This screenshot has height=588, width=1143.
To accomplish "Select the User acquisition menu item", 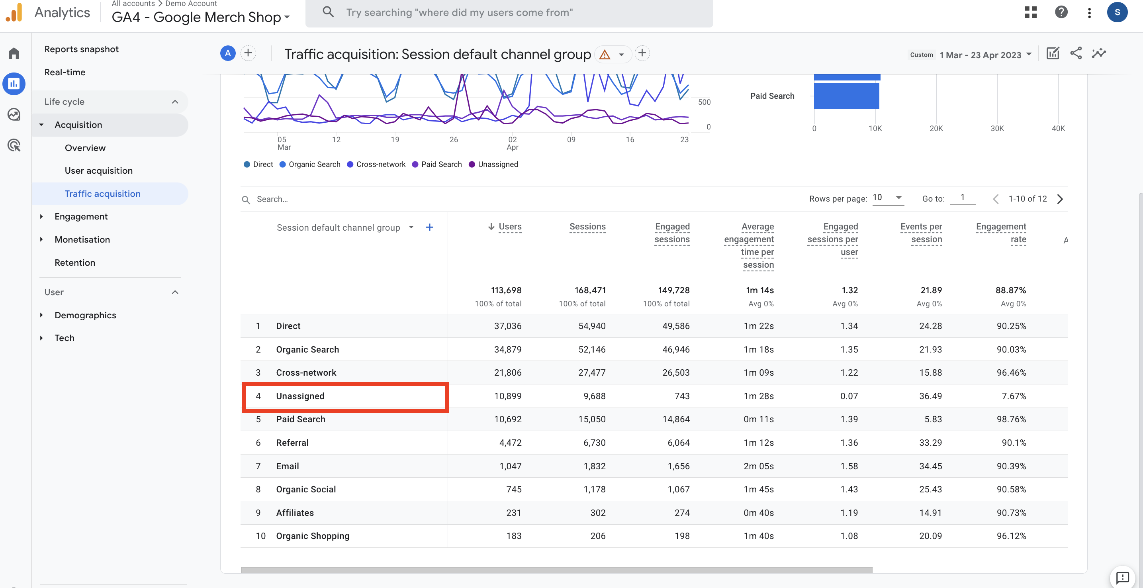I will pos(98,170).
